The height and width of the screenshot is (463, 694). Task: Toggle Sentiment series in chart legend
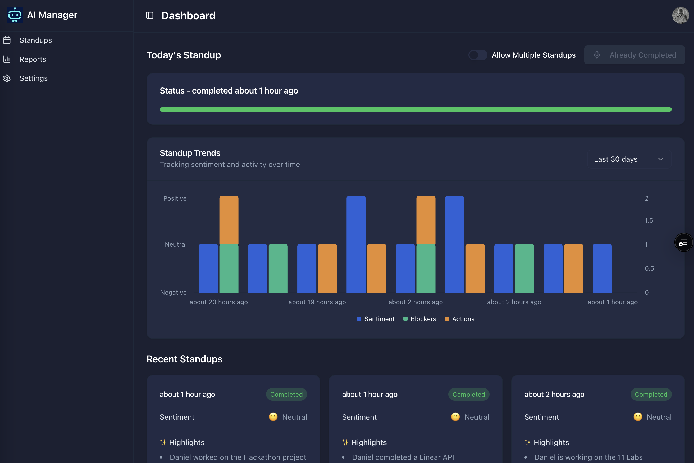pyautogui.click(x=376, y=319)
